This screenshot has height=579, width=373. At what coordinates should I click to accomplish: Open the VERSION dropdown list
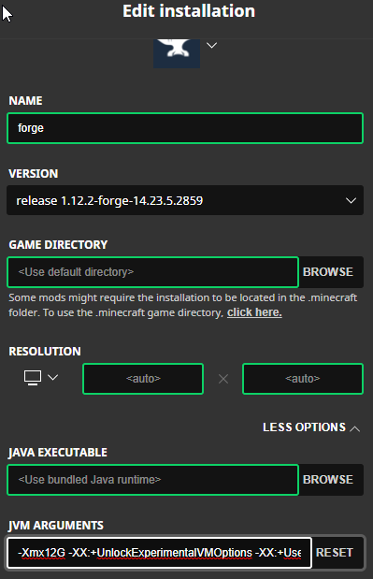(185, 200)
